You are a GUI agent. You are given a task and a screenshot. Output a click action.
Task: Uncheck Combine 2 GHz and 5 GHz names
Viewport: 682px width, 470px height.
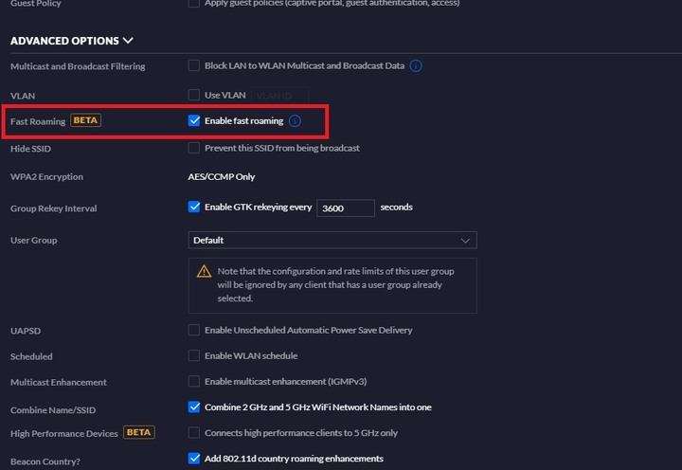[194, 407]
